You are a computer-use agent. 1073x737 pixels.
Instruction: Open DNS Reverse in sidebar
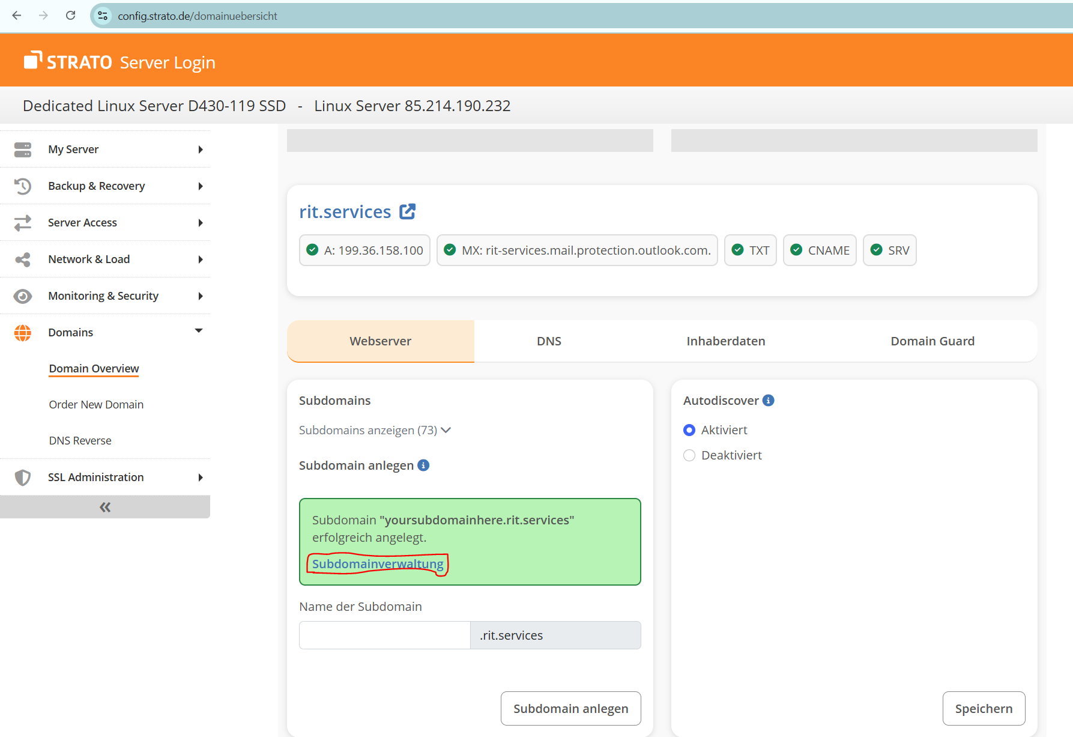click(x=80, y=441)
